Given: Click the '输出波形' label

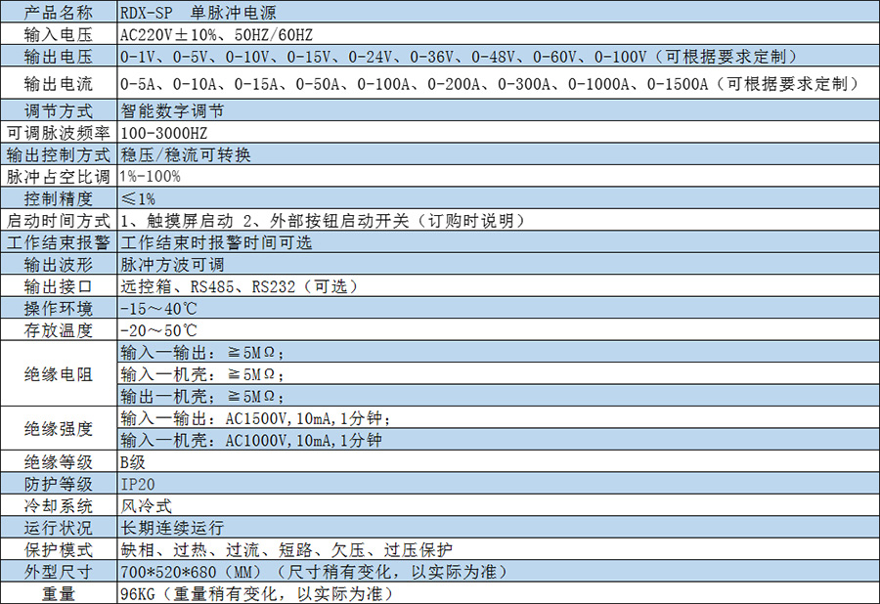Looking at the screenshot, I should coord(59,264).
